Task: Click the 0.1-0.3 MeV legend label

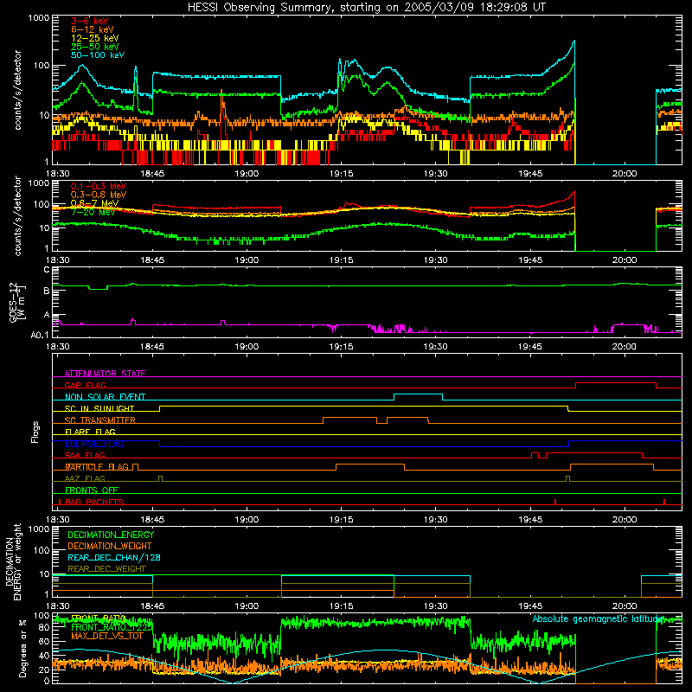Action: click(99, 186)
